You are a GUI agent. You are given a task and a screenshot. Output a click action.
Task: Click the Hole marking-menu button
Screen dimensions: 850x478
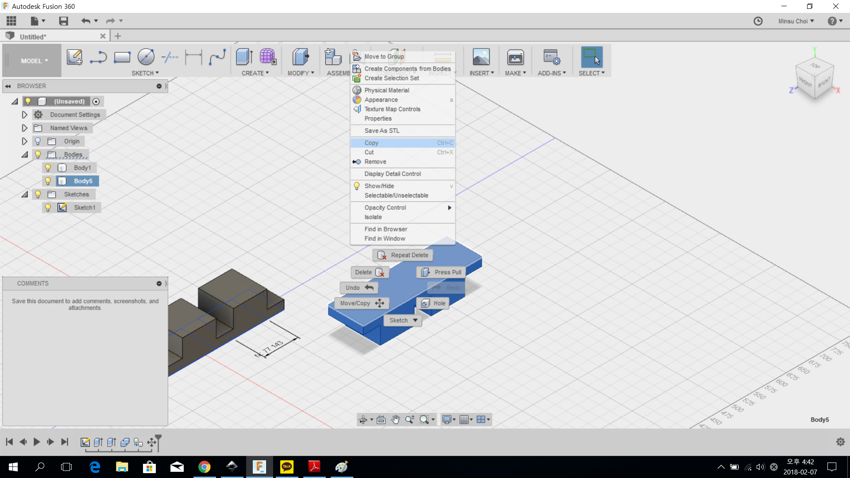433,303
